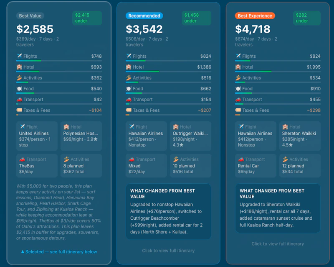Click the hotel icon in Polynesian Hostel tile
334x267 pixels.
[66, 127]
